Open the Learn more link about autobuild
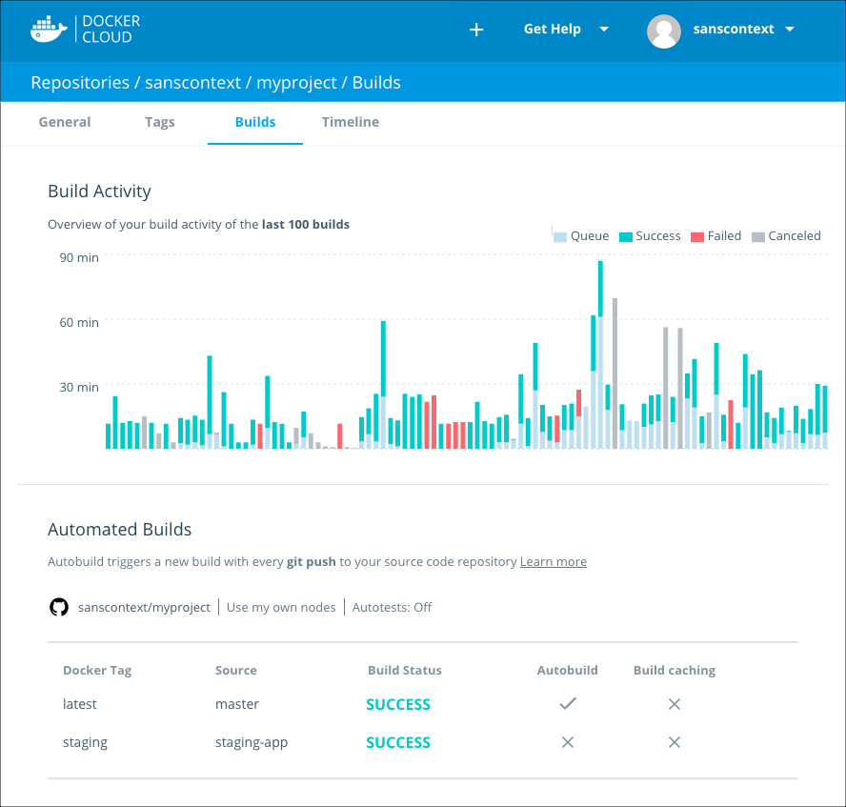 coord(553,561)
